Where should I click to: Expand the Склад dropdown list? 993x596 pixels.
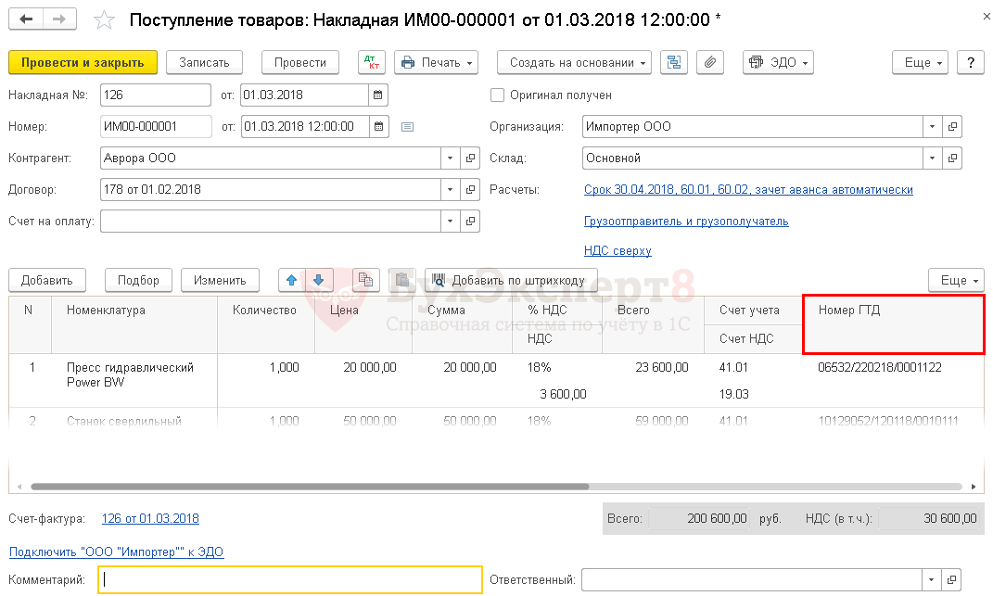(933, 159)
